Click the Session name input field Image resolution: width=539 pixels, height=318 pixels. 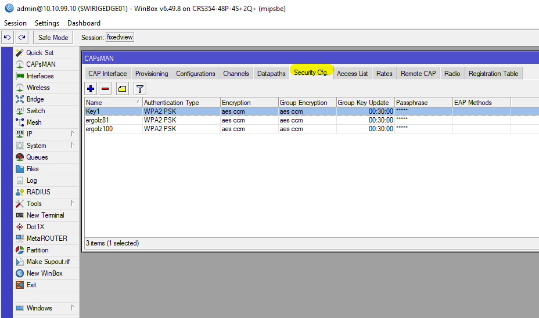pos(120,38)
